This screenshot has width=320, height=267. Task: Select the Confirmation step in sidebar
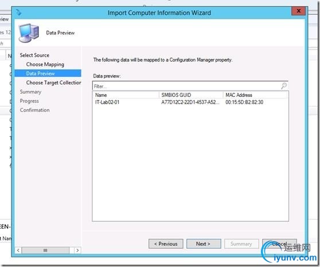click(34, 110)
